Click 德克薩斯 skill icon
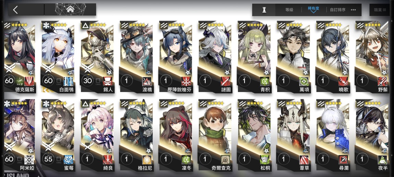 point(29,81)
